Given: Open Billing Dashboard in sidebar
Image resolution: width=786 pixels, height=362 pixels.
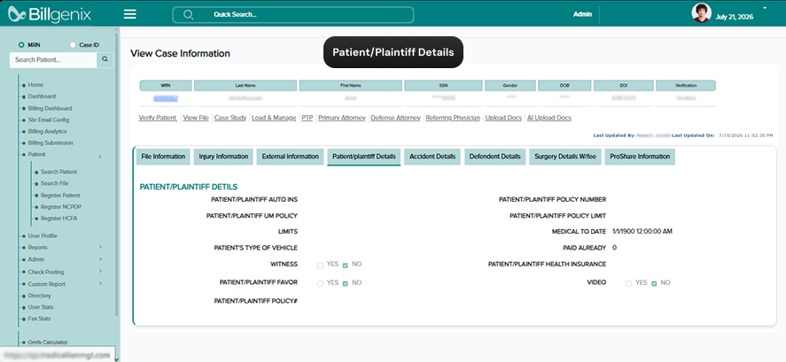Looking at the screenshot, I should pyautogui.click(x=50, y=108).
